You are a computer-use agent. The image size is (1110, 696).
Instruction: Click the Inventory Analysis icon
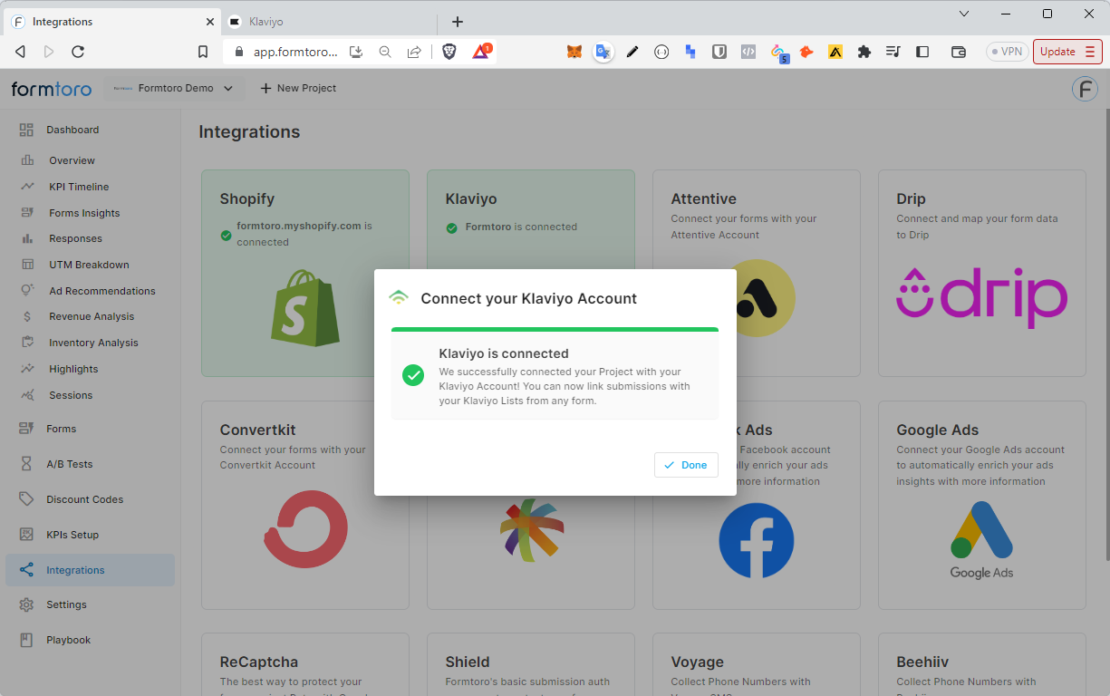tap(28, 343)
